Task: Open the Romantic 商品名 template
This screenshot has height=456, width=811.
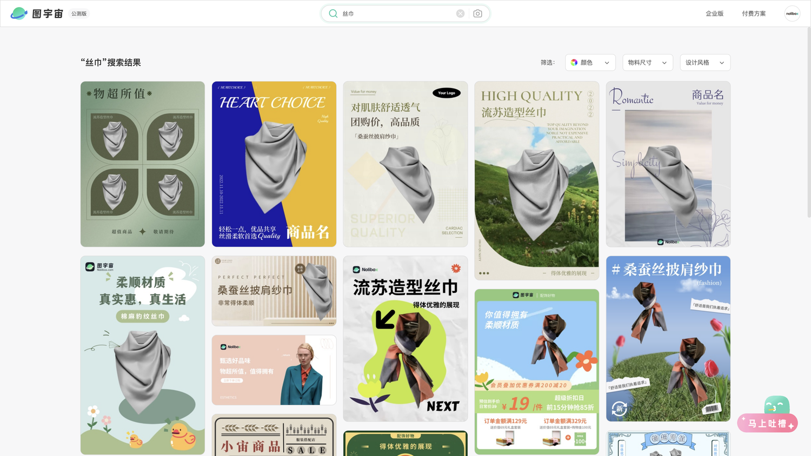Action: point(668,164)
